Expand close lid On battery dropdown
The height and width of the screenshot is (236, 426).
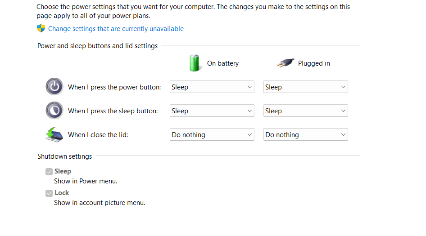click(x=212, y=135)
